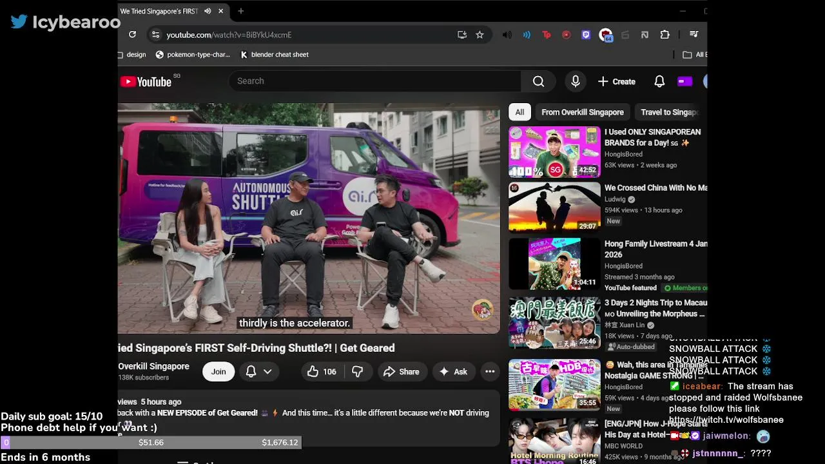The image size is (825, 464).
Task: Open blender cheat sheet bookmark
Action: pyautogui.click(x=275, y=55)
